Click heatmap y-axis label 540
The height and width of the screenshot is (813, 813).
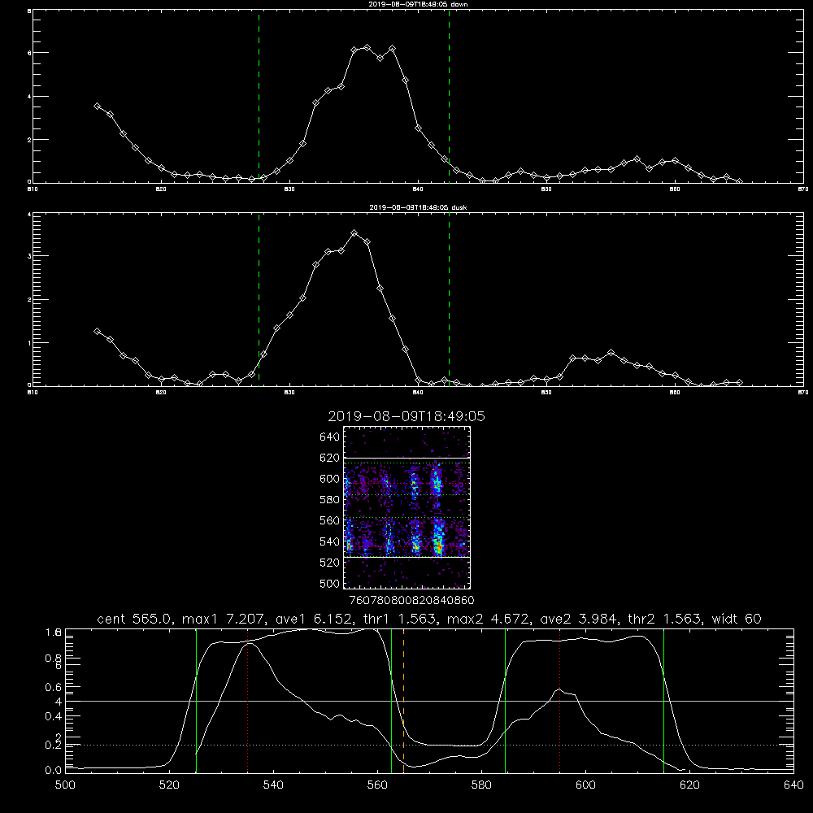330,541
